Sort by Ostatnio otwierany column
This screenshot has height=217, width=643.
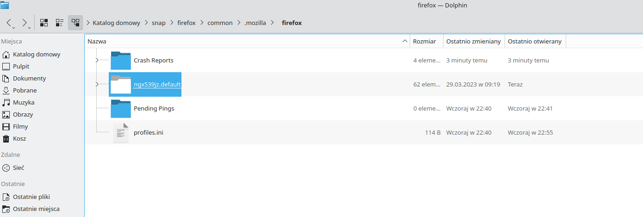[535, 41]
